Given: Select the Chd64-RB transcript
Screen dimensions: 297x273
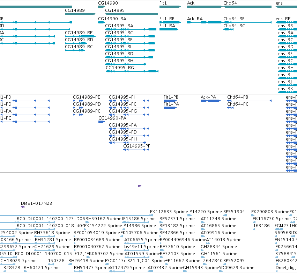Looking at the screenshot, I should click(247, 22).
